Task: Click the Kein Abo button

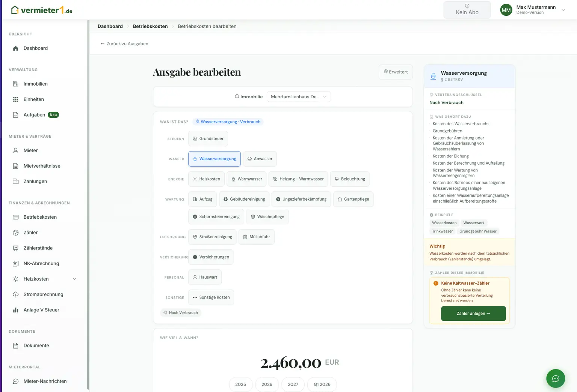Action: click(x=467, y=10)
